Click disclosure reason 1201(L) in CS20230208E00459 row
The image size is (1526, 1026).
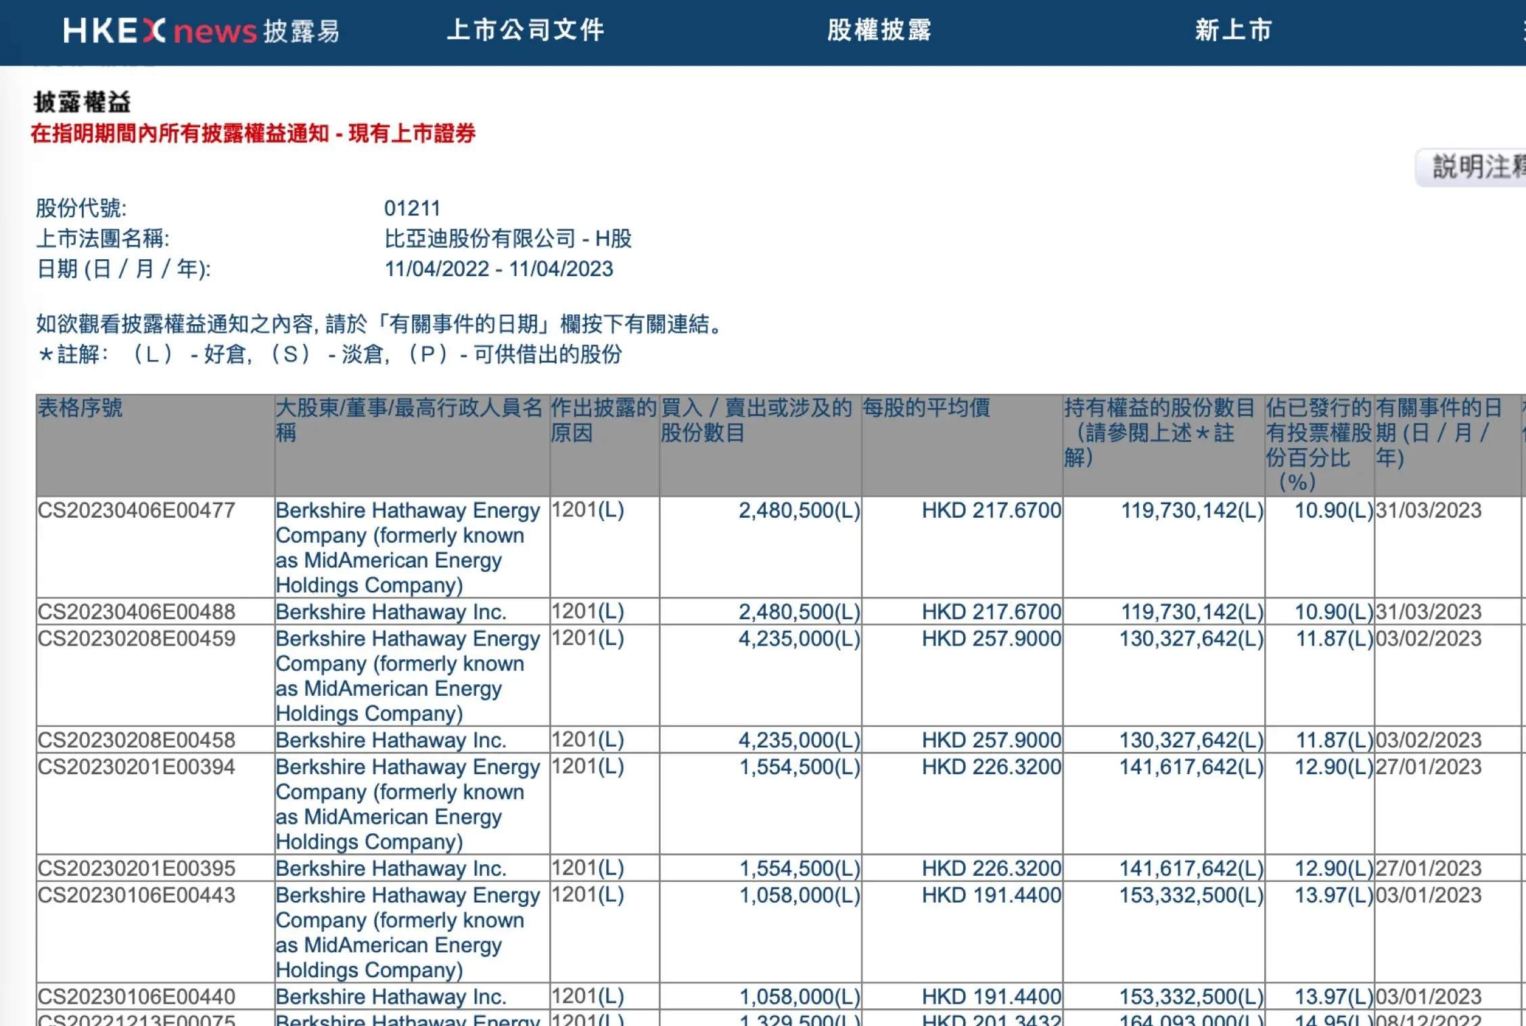(588, 638)
